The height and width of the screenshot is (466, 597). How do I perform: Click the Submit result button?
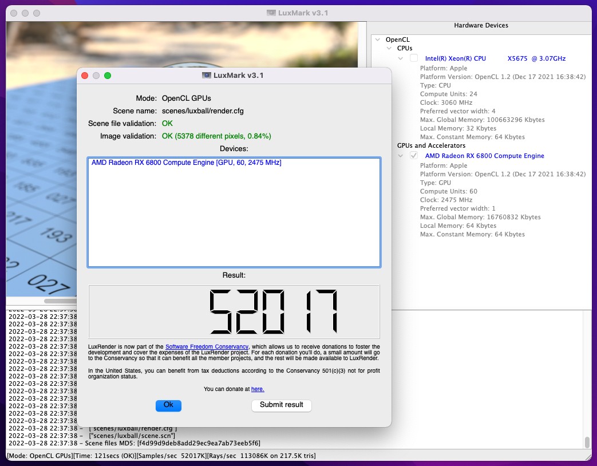click(x=282, y=405)
